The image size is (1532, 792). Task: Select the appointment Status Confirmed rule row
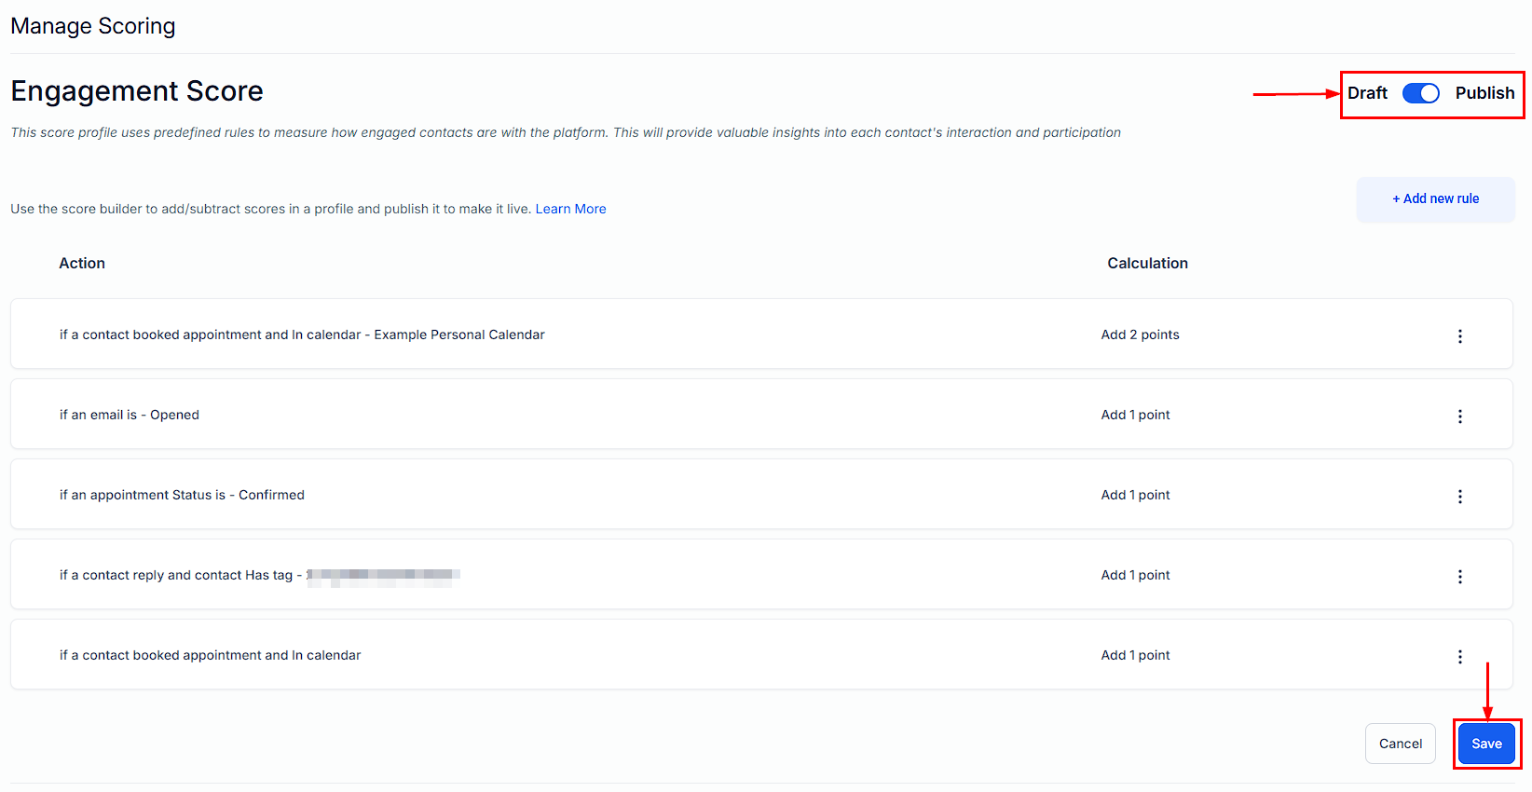point(182,495)
